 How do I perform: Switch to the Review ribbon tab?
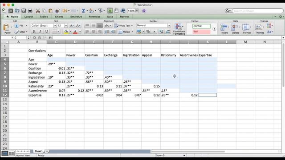click(124, 17)
